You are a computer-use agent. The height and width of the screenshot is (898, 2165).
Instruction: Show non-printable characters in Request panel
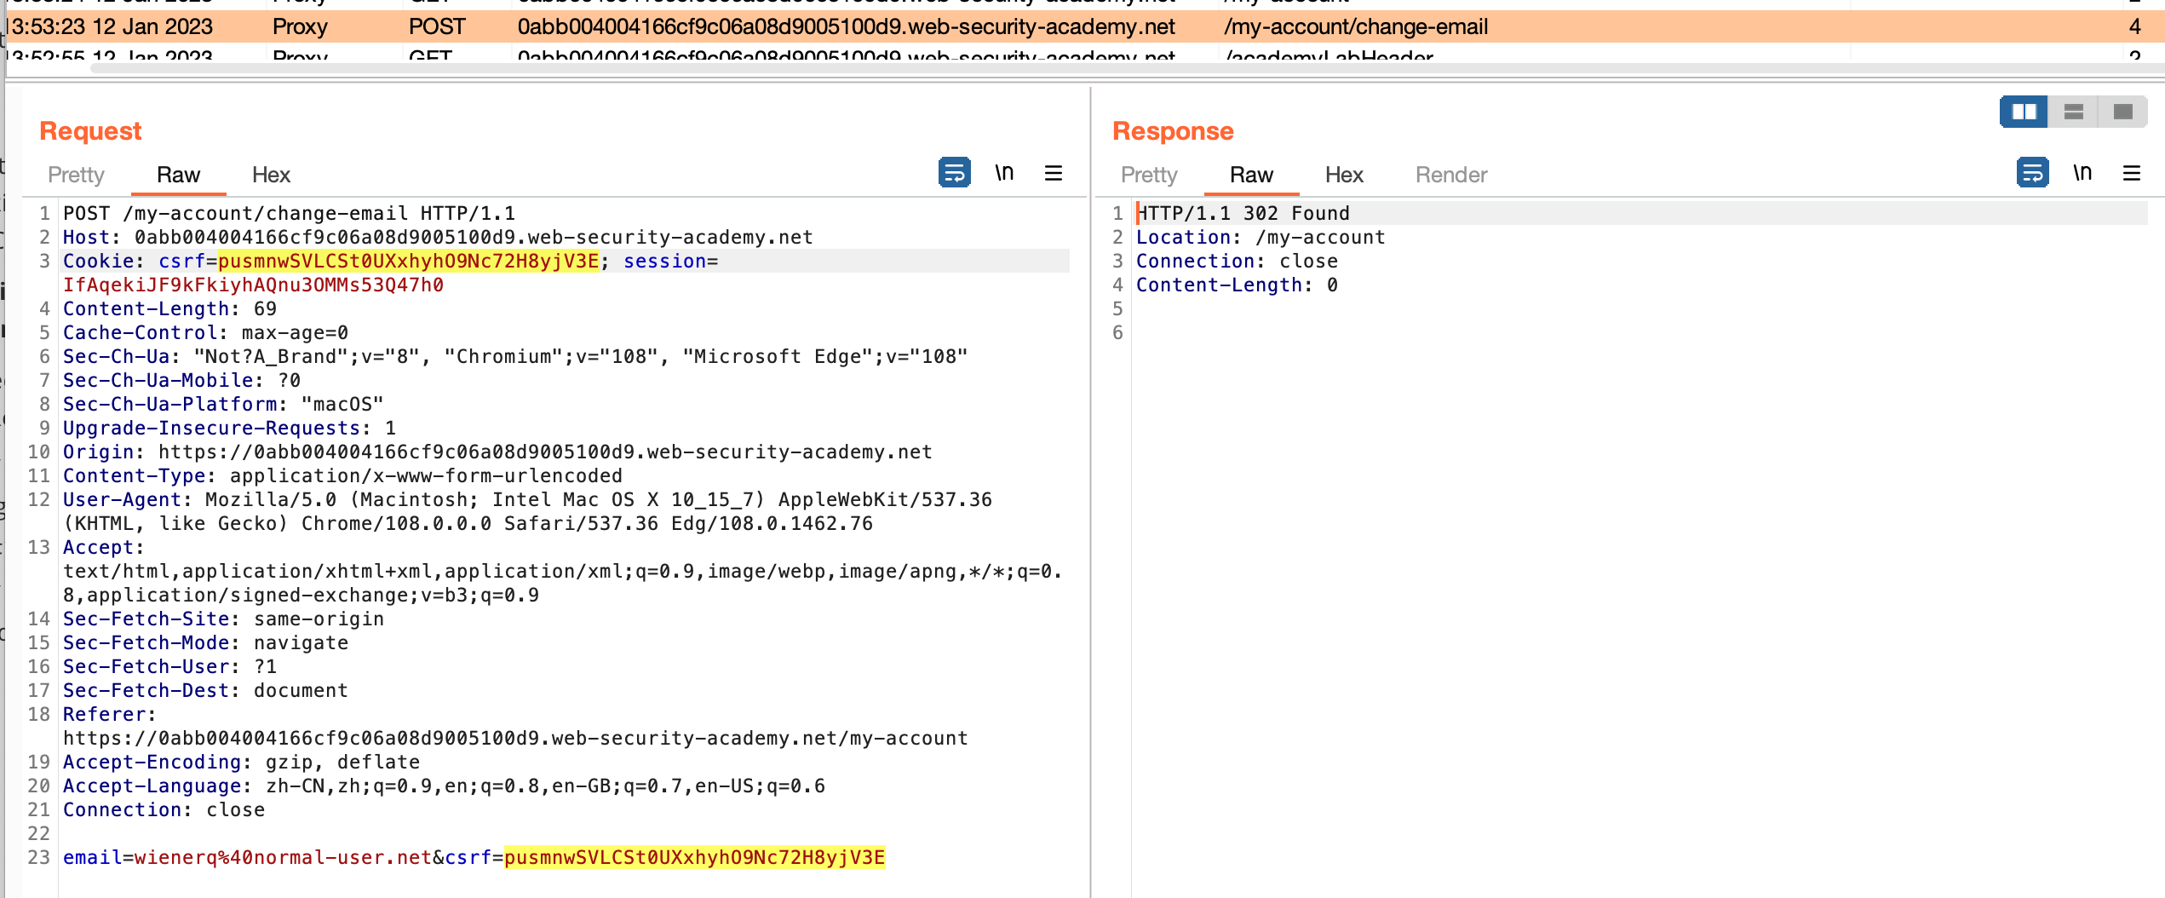[x=1004, y=173]
